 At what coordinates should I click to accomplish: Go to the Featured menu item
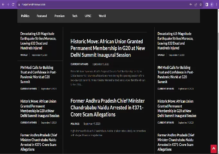(42, 16)
